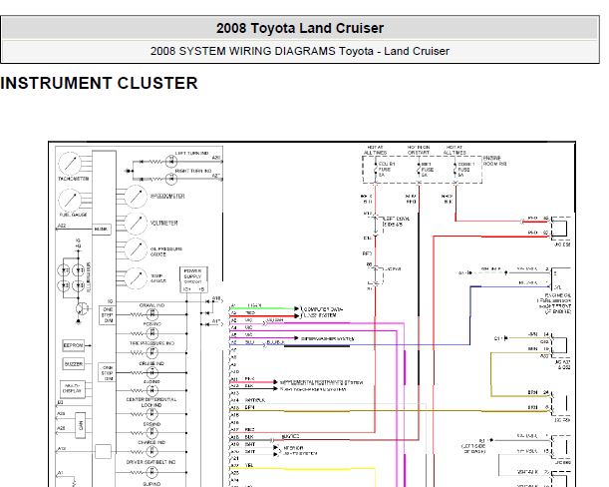Click the Left Turn Ind LED symbol
Image resolution: width=609 pixels, height=487 pixels.
pyautogui.click(x=171, y=161)
